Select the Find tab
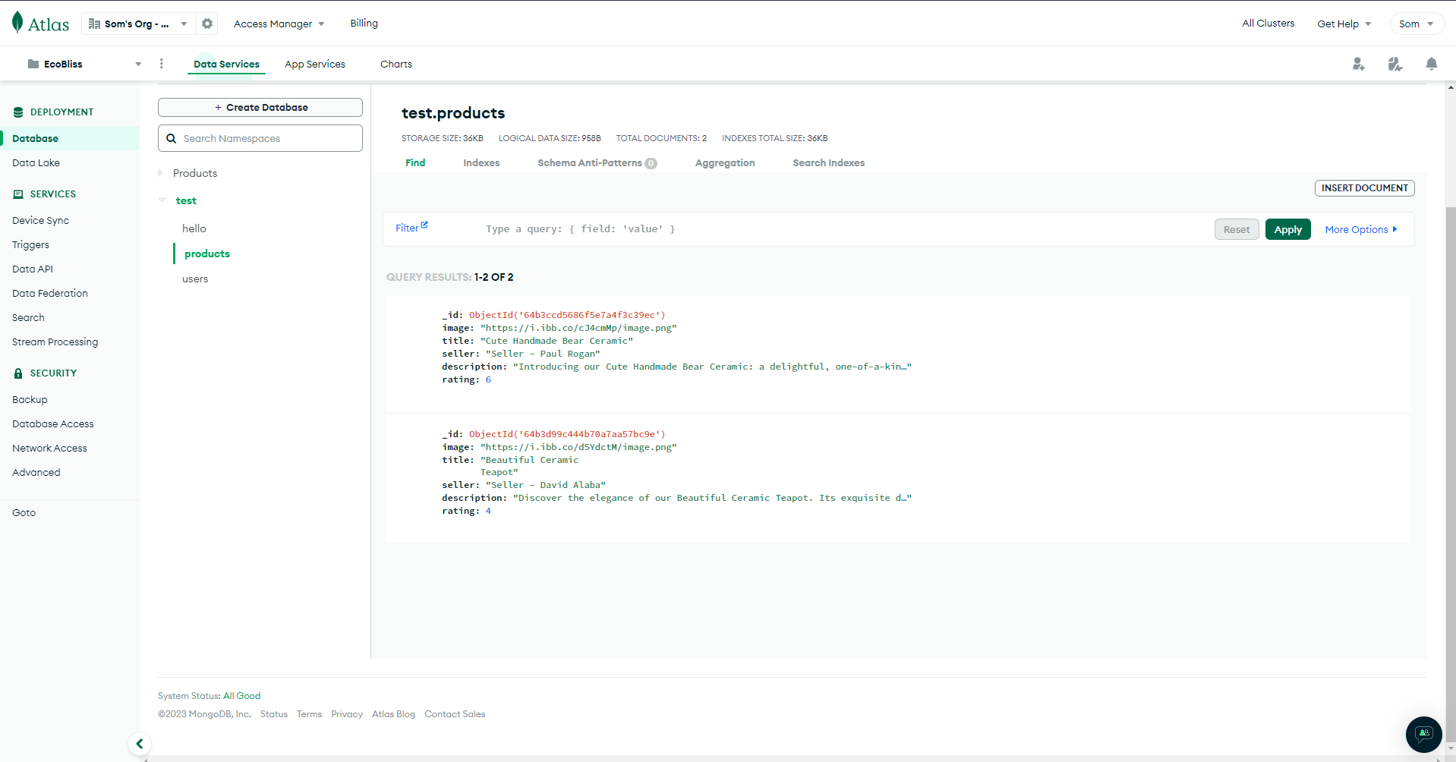Viewport: 1456px width, 762px height. coord(415,163)
